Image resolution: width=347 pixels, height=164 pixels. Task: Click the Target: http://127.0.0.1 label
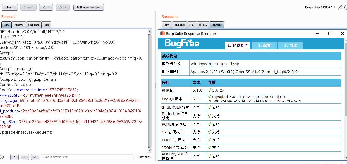[320, 8]
